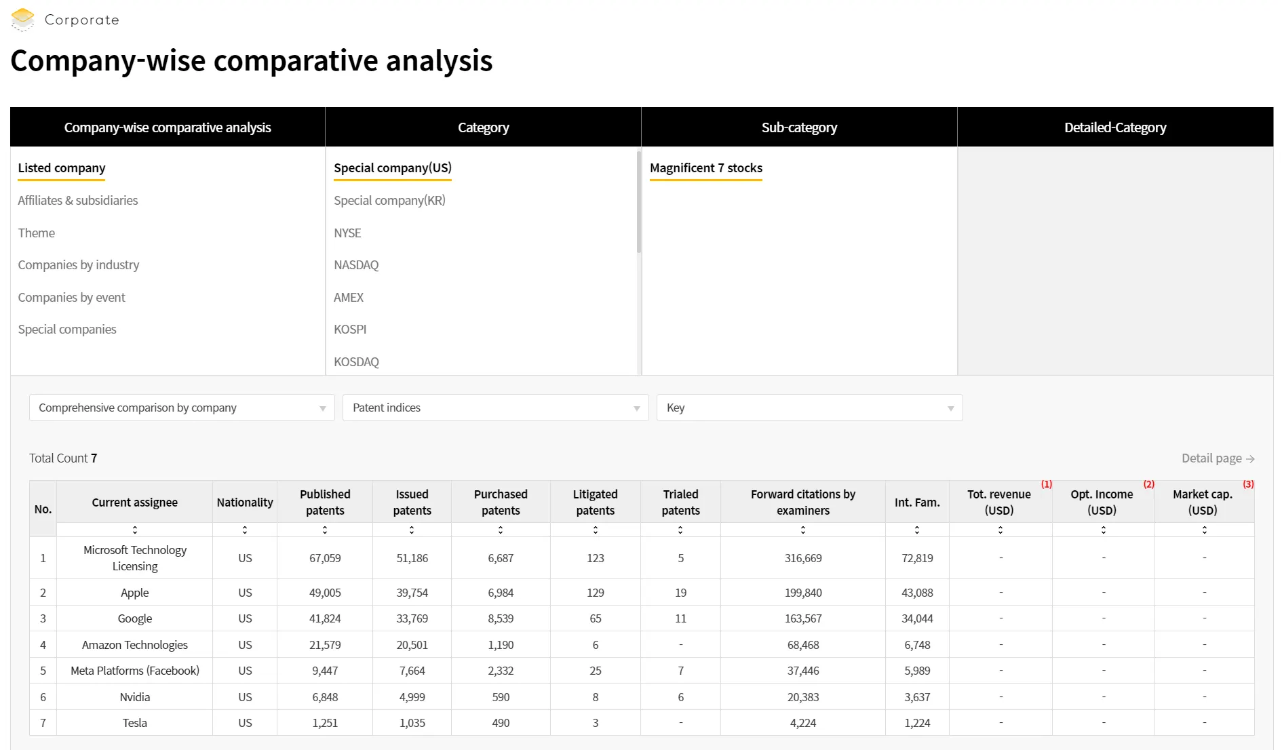Image resolution: width=1282 pixels, height=750 pixels.
Task: Sort by Purchased patents column arrows
Action: point(501,530)
